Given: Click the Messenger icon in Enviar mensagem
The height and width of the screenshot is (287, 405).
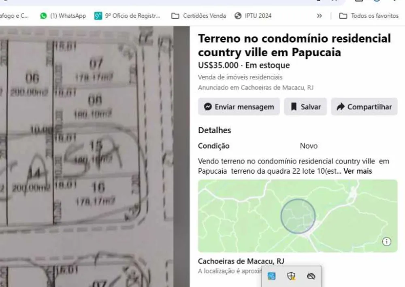Looking at the screenshot, I should (208, 106).
